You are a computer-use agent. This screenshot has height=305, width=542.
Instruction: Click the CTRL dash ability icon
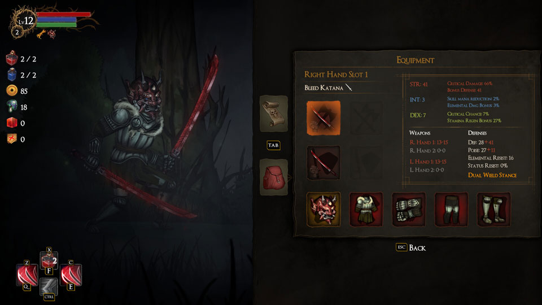(49, 286)
